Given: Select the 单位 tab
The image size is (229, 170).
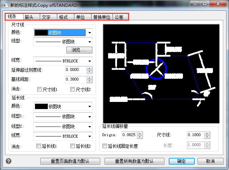Looking at the screenshot, I should 83,17.
